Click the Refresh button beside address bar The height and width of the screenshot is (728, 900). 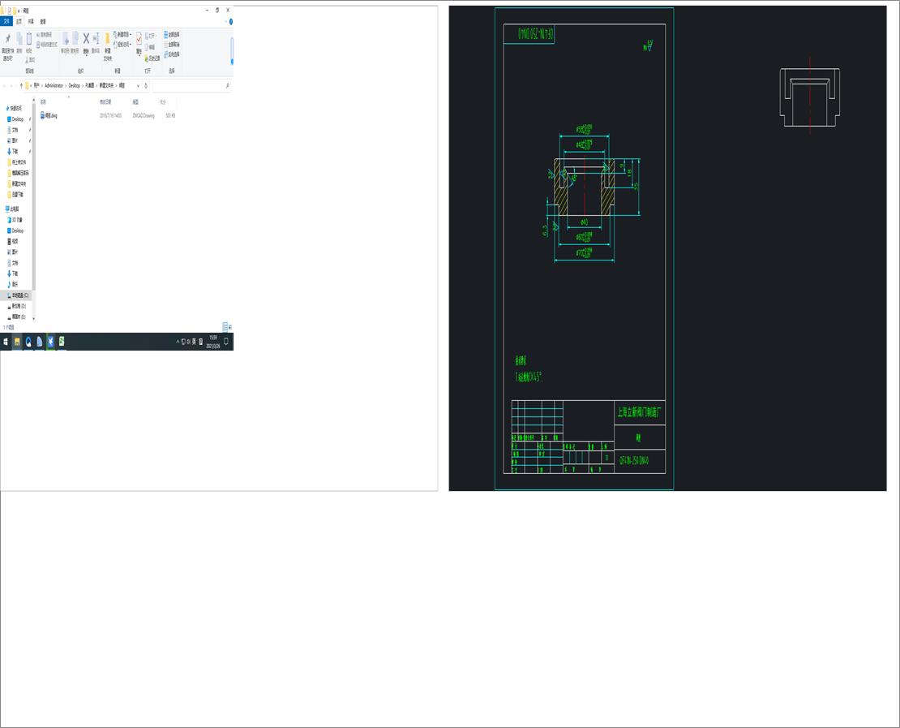coord(146,85)
